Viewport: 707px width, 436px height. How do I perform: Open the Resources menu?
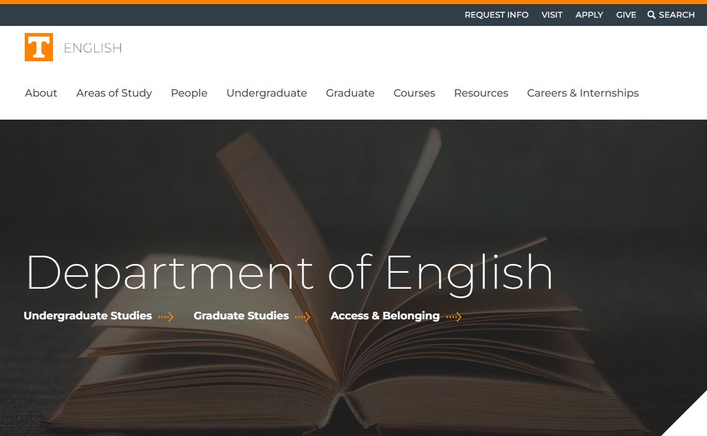point(481,93)
